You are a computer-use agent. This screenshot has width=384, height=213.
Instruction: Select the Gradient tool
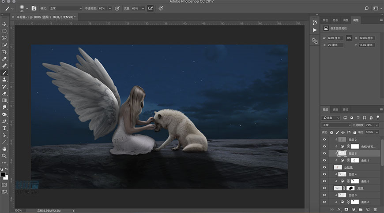(4, 100)
